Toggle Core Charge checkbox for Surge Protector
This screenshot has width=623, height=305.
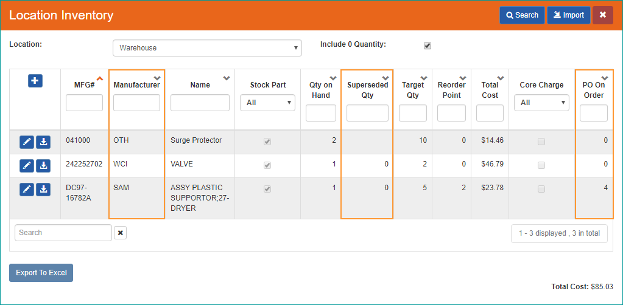click(x=541, y=142)
